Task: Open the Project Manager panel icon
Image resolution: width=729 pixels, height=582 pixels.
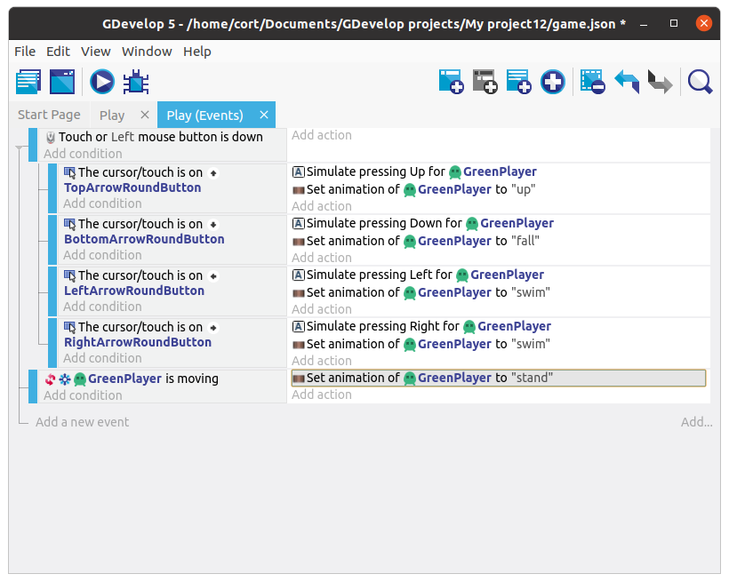Action: point(28,82)
